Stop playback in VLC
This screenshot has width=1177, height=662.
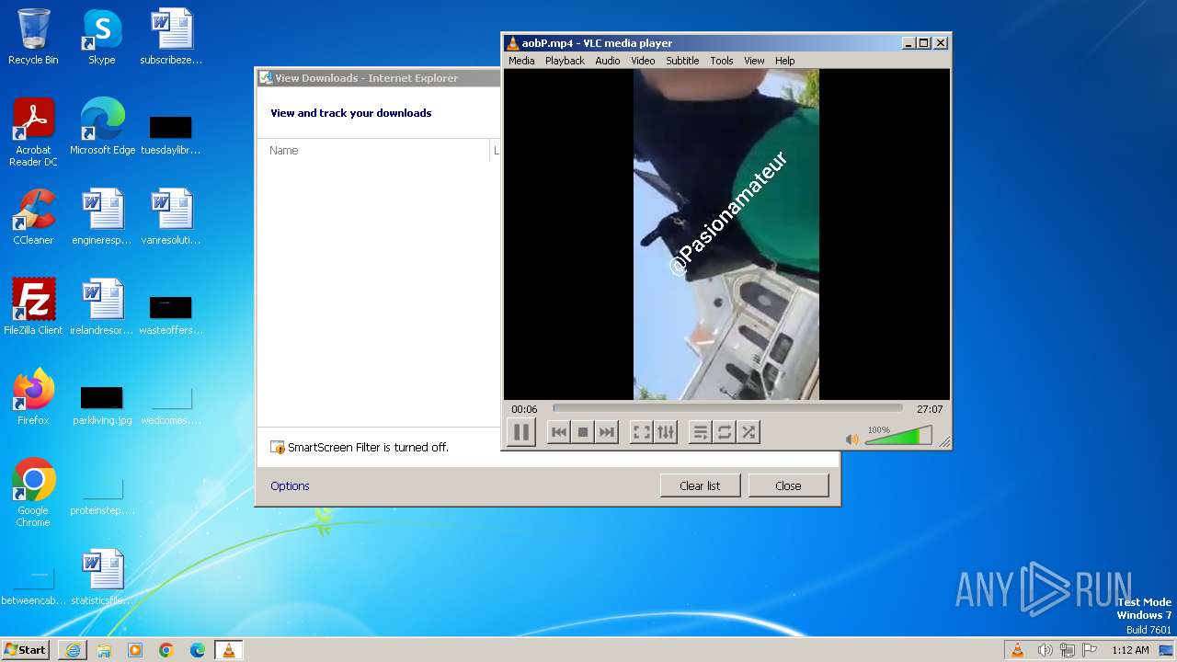tap(582, 432)
